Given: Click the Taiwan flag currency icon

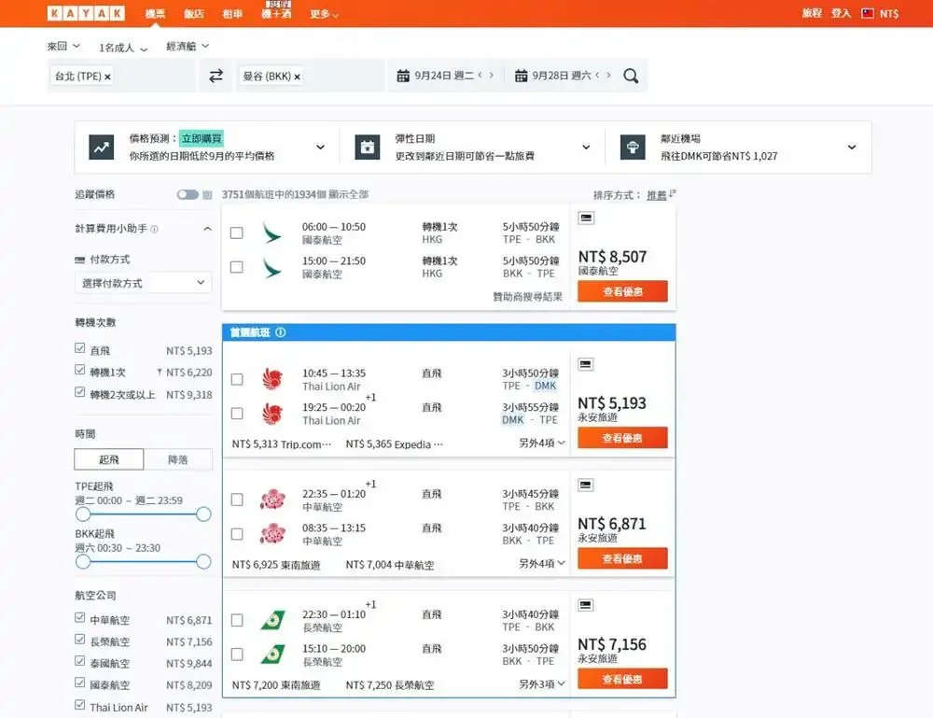Looking at the screenshot, I should pos(868,13).
